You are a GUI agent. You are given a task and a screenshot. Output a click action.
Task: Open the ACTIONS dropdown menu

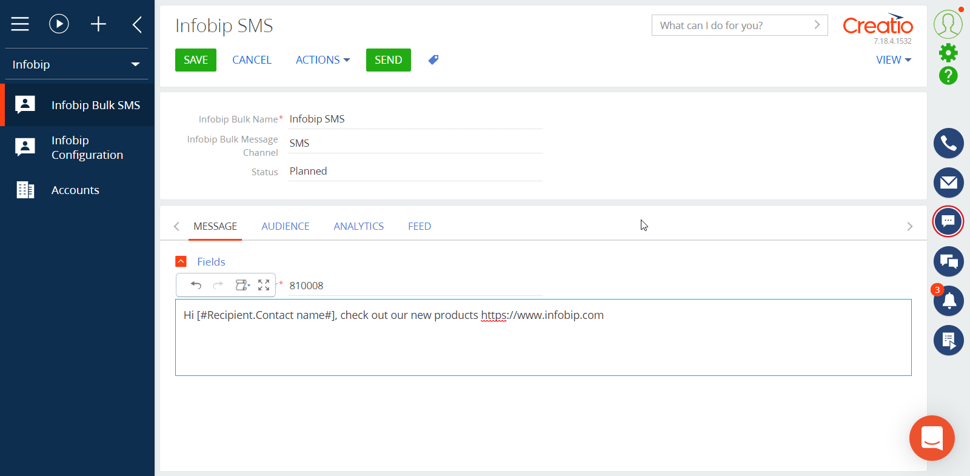[323, 60]
